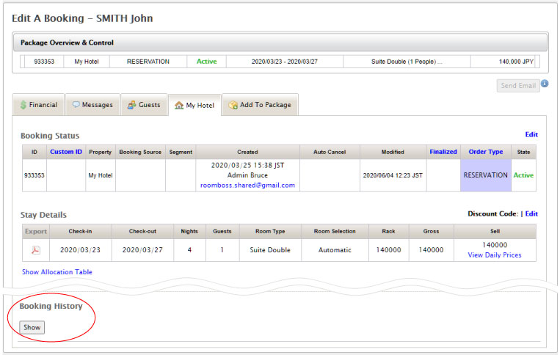Edit the Booking Status section
The height and width of the screenshot is (355, 560).
coord(531,135)
